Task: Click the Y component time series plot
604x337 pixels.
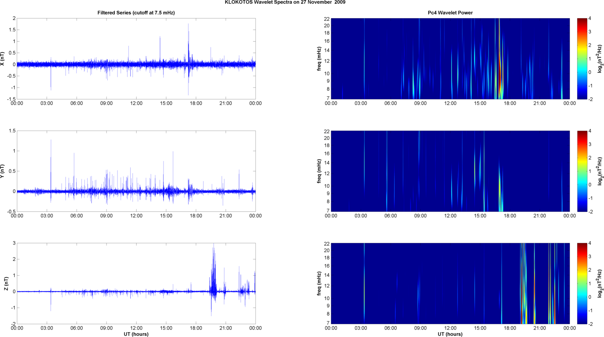Action: pyautogui.click(x=136, y=171)
